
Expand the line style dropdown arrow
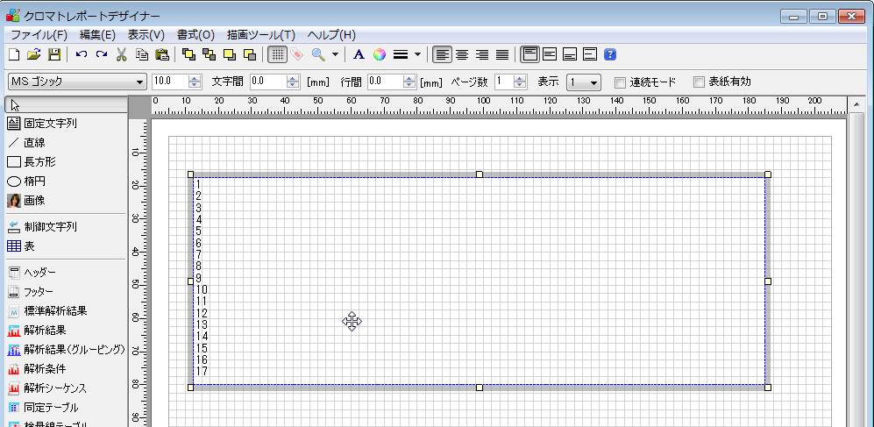[418, 54]
